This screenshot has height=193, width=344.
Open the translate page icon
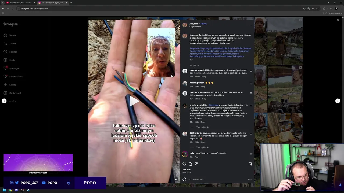(309, 8)
